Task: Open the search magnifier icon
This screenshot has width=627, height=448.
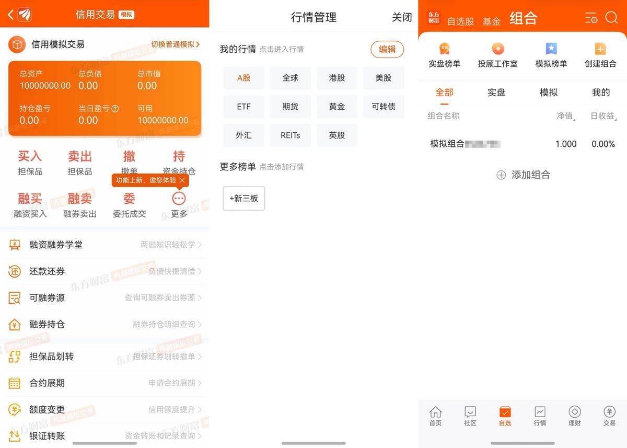Action: 611,18
